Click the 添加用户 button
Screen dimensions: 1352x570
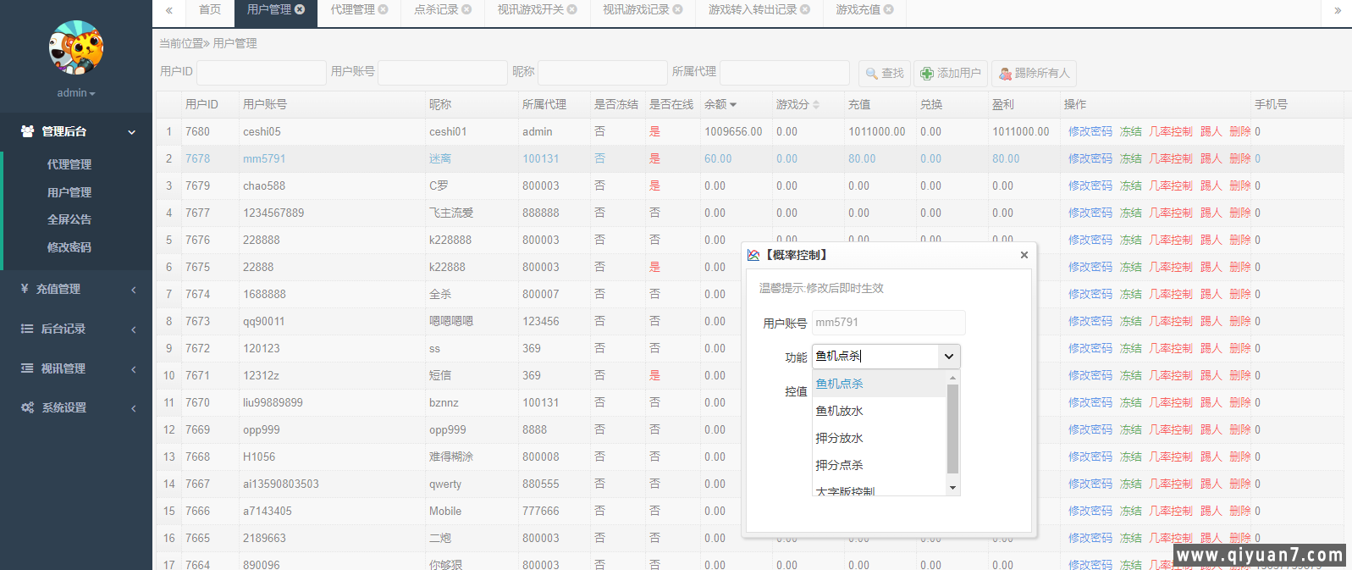coord(950,74)
